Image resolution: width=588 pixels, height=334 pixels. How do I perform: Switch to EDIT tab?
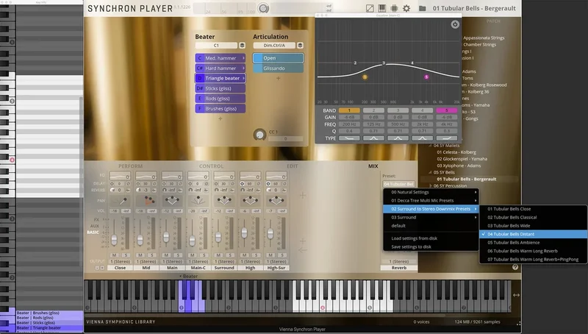tap(292, 166)
